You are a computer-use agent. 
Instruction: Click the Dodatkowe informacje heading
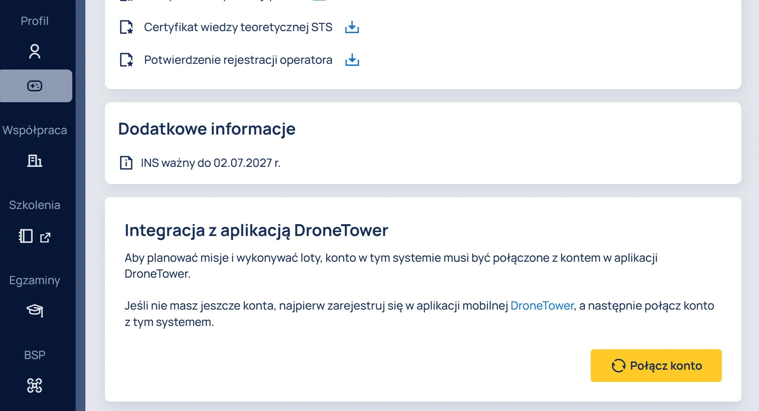207,129
